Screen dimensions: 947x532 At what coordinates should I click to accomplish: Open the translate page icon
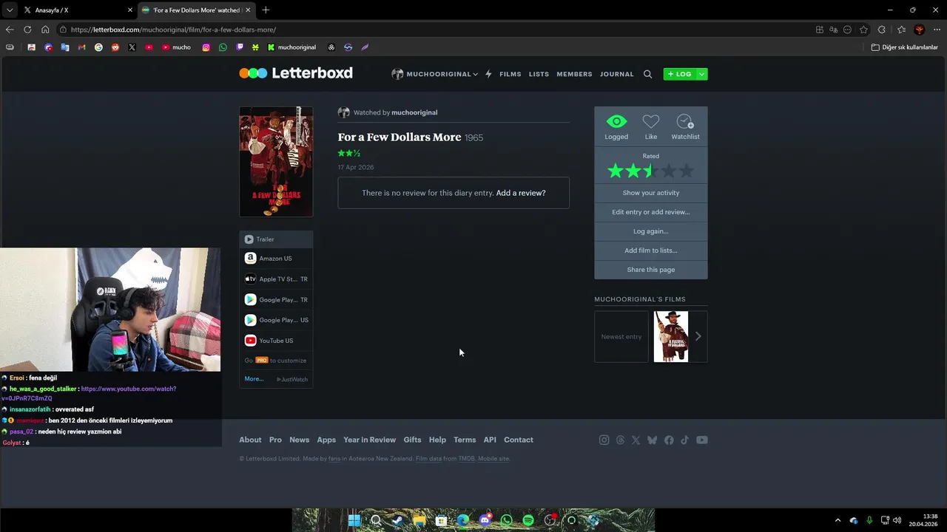point(833,30)
